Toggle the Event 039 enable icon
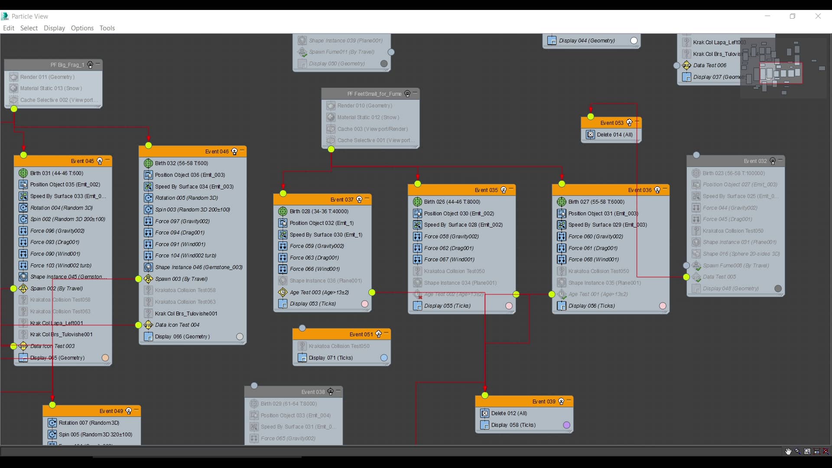Screen dimensions: 832x468 (562, 401)
